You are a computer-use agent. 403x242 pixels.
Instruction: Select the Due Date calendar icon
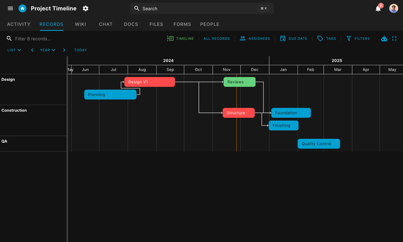(283, 38)
